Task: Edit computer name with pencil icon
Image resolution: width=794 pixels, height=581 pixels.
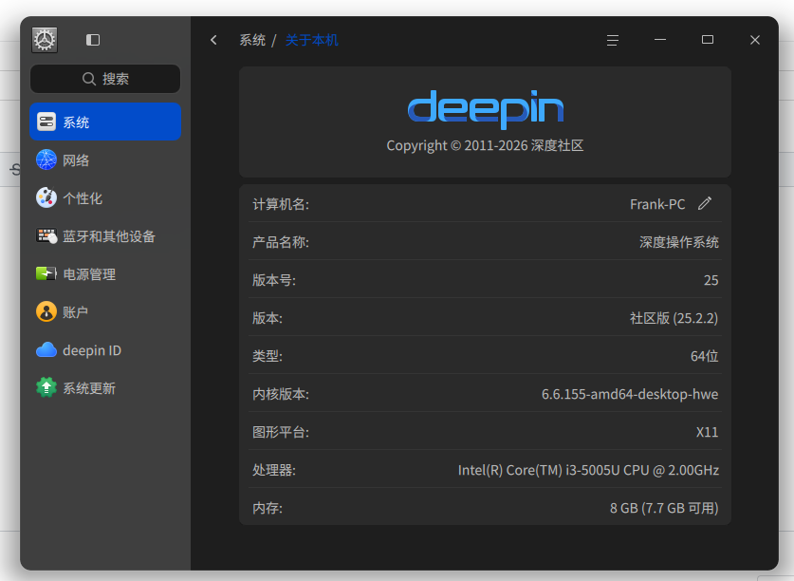Action: (705, 203)
